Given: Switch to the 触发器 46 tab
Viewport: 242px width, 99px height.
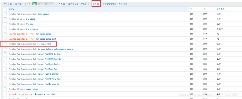Looking at the screenshot, I should coord(85,4).
